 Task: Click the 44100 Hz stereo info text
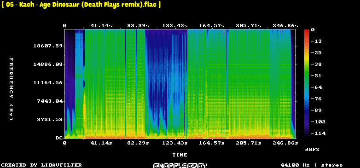pyautogui.click(x=312, y=165)
